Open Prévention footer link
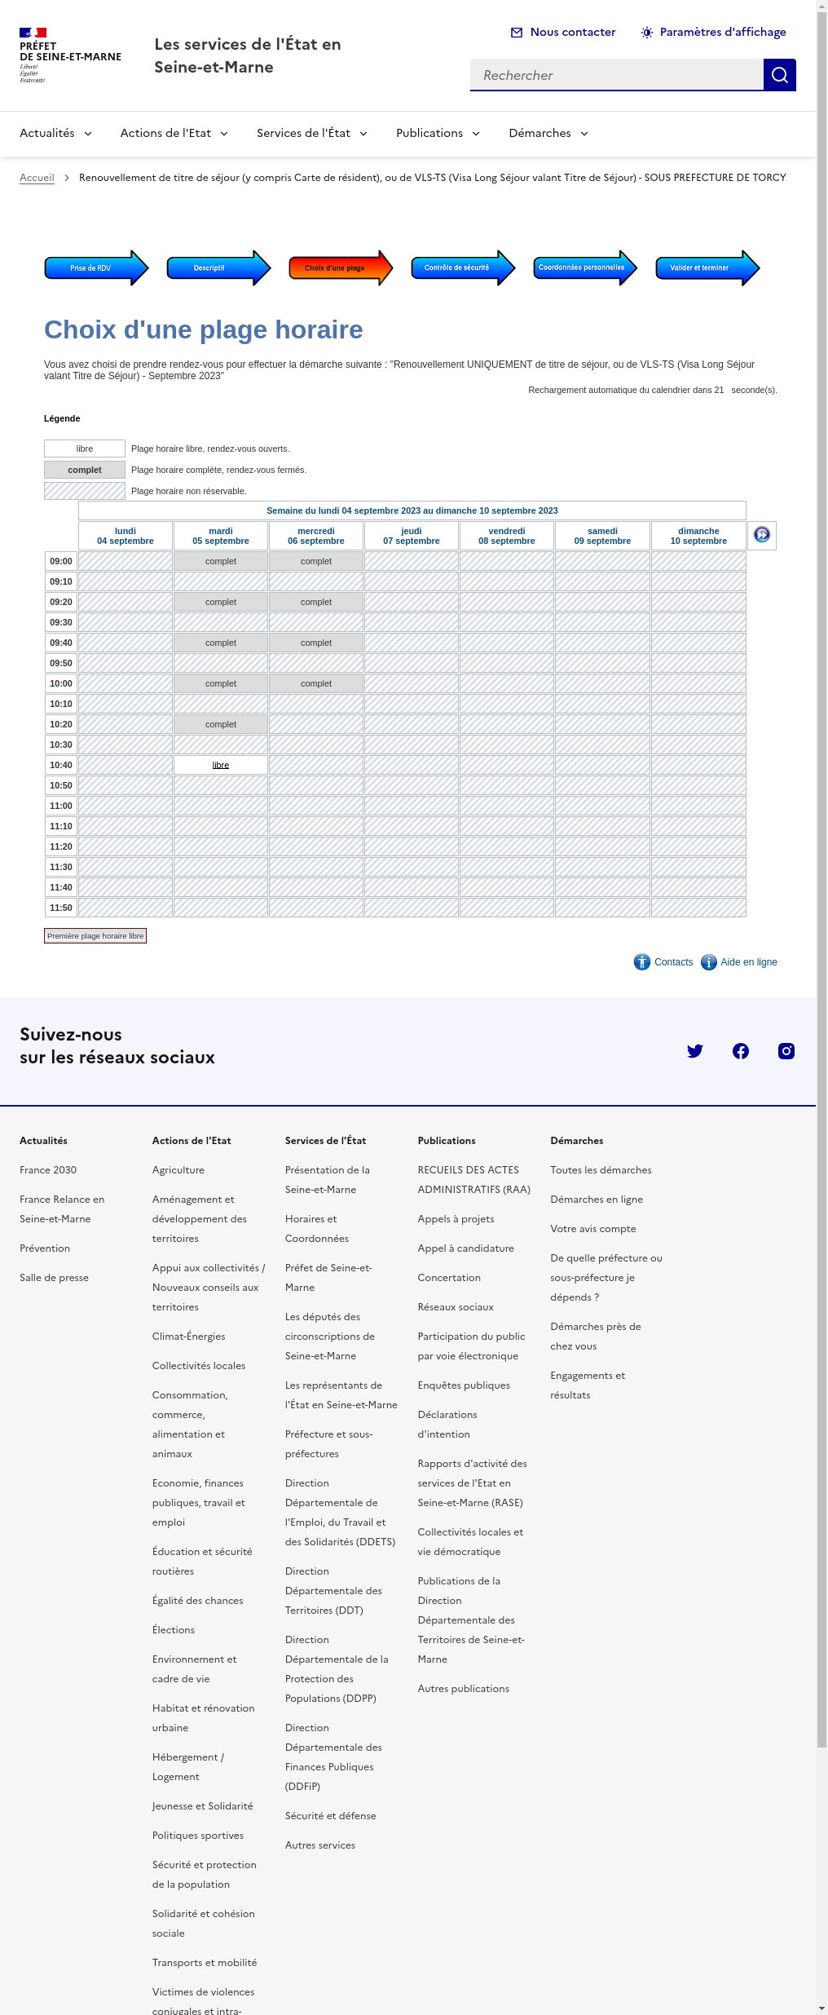828x2015 pixels. pos(45,1248)
